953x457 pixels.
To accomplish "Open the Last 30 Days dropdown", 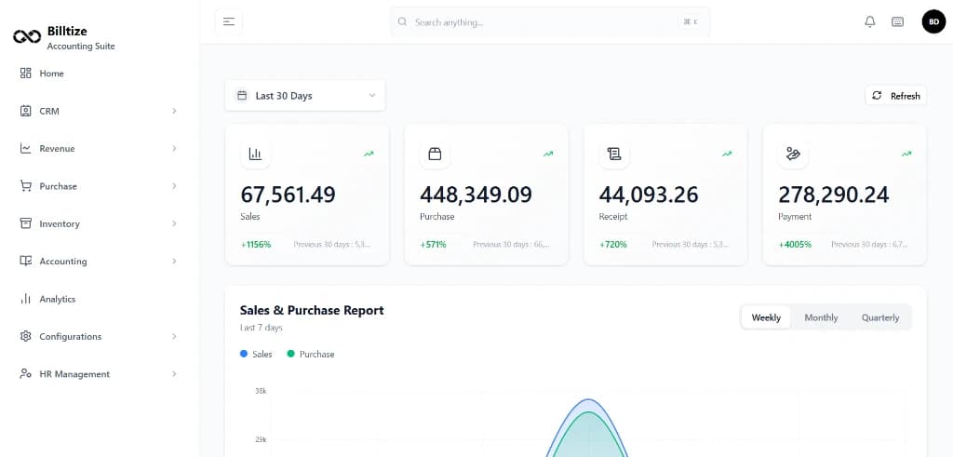I will pos(305,96).
